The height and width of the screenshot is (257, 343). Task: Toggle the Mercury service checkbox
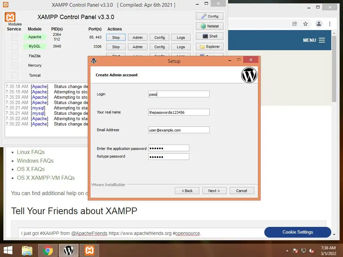click(x=15, y=65)
